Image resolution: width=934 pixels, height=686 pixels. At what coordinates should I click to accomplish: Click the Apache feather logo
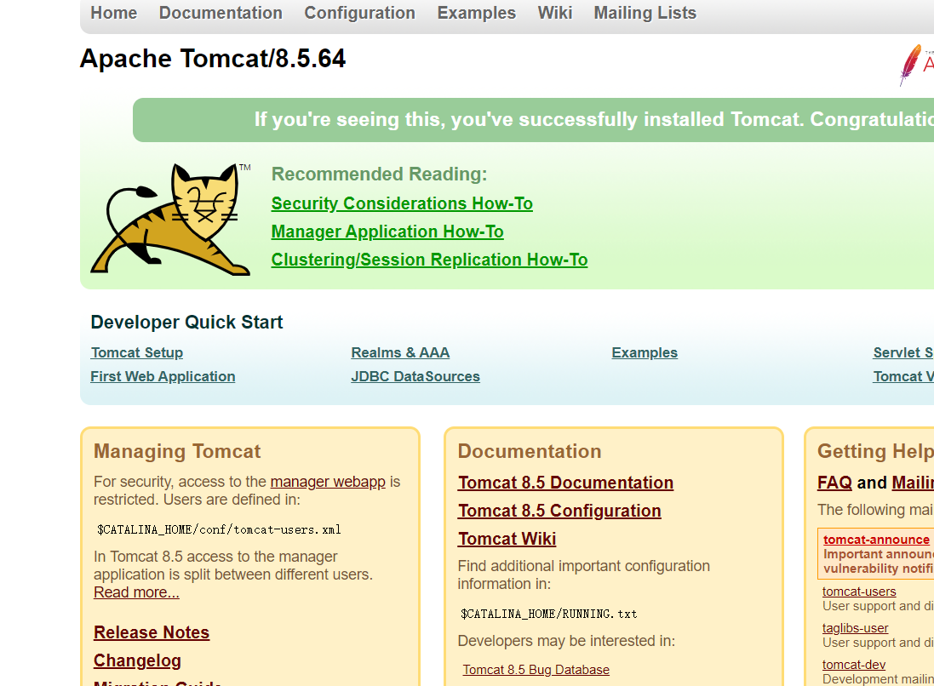coord(916,65)
